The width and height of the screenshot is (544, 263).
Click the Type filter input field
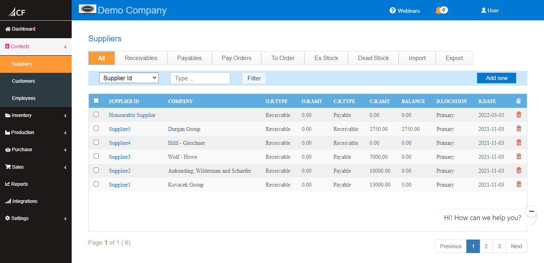(x=200, y=78)
